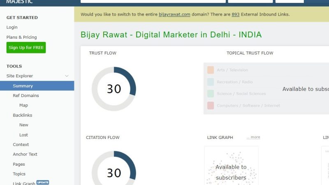View New backlinks
Screen dimensions: 329x185
[x=24, y=125]
